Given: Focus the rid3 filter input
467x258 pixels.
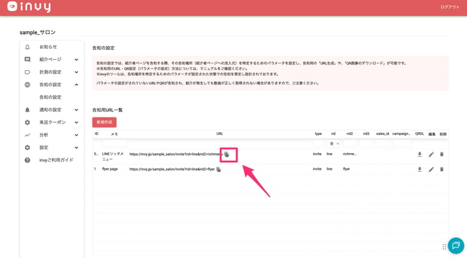Looking at the screenshot, I should click(366, 143).
